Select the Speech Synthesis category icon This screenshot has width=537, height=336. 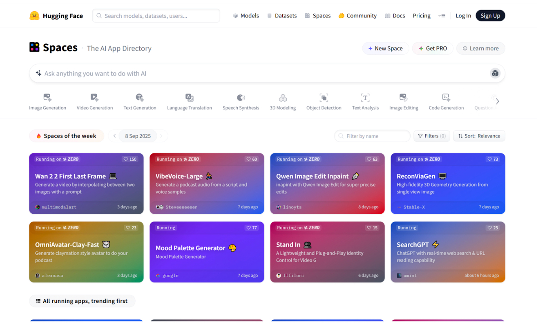[x=241, y=98]
